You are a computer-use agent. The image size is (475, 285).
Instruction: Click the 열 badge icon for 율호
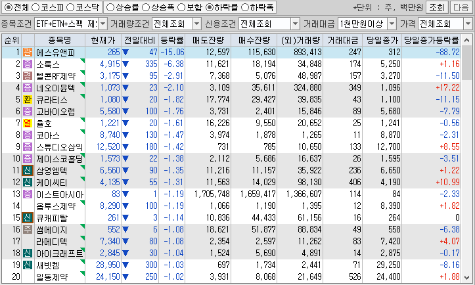click(28, 123)
